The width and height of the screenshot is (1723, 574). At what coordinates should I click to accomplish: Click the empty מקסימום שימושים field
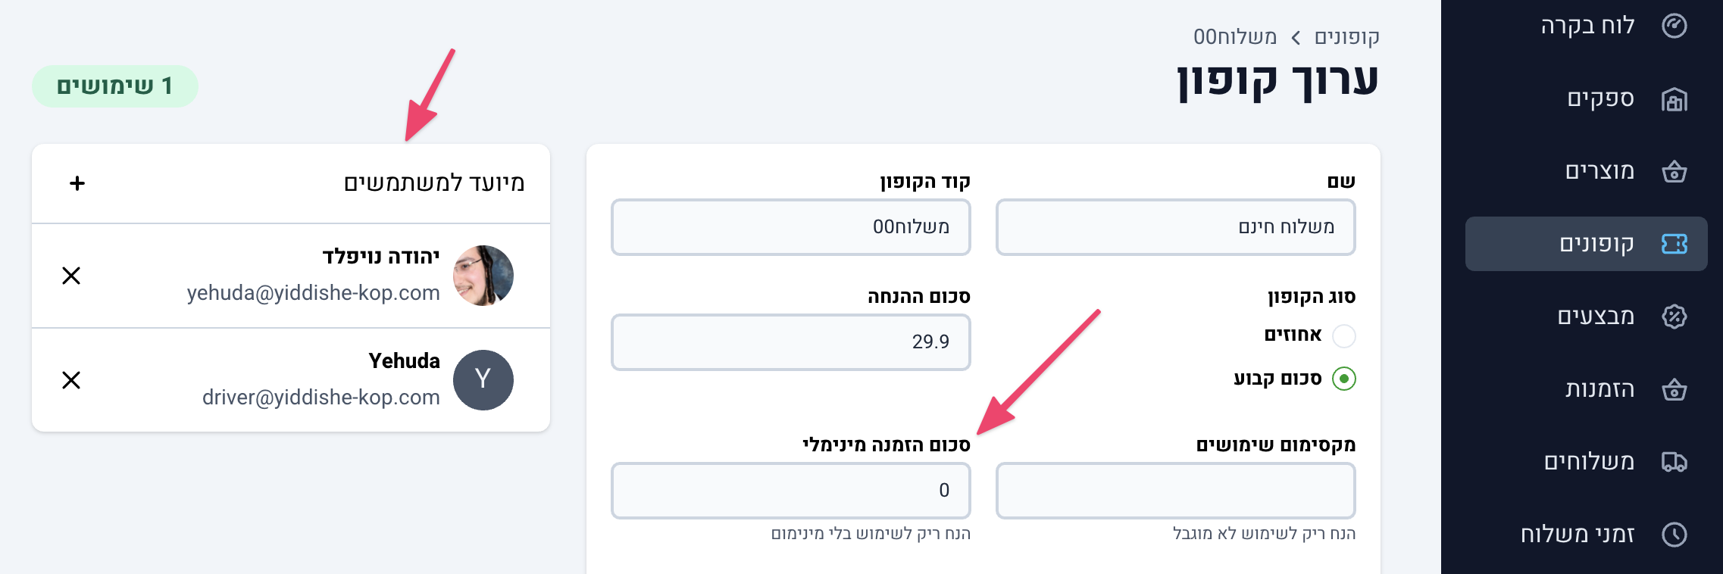pyautogui.click(x=1175, y=491)
